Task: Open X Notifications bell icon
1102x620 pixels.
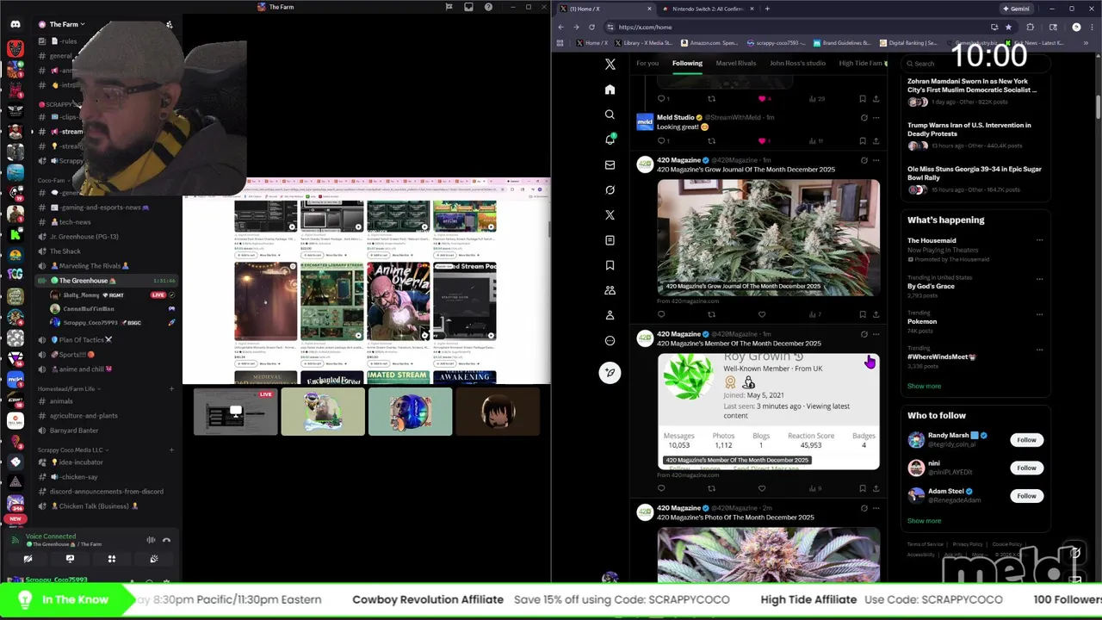Action: [610, 139]
